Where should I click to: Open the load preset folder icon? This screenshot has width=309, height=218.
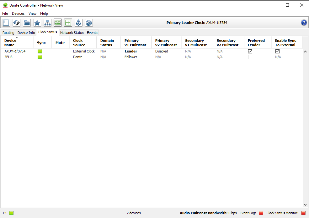tap(27, 23)
